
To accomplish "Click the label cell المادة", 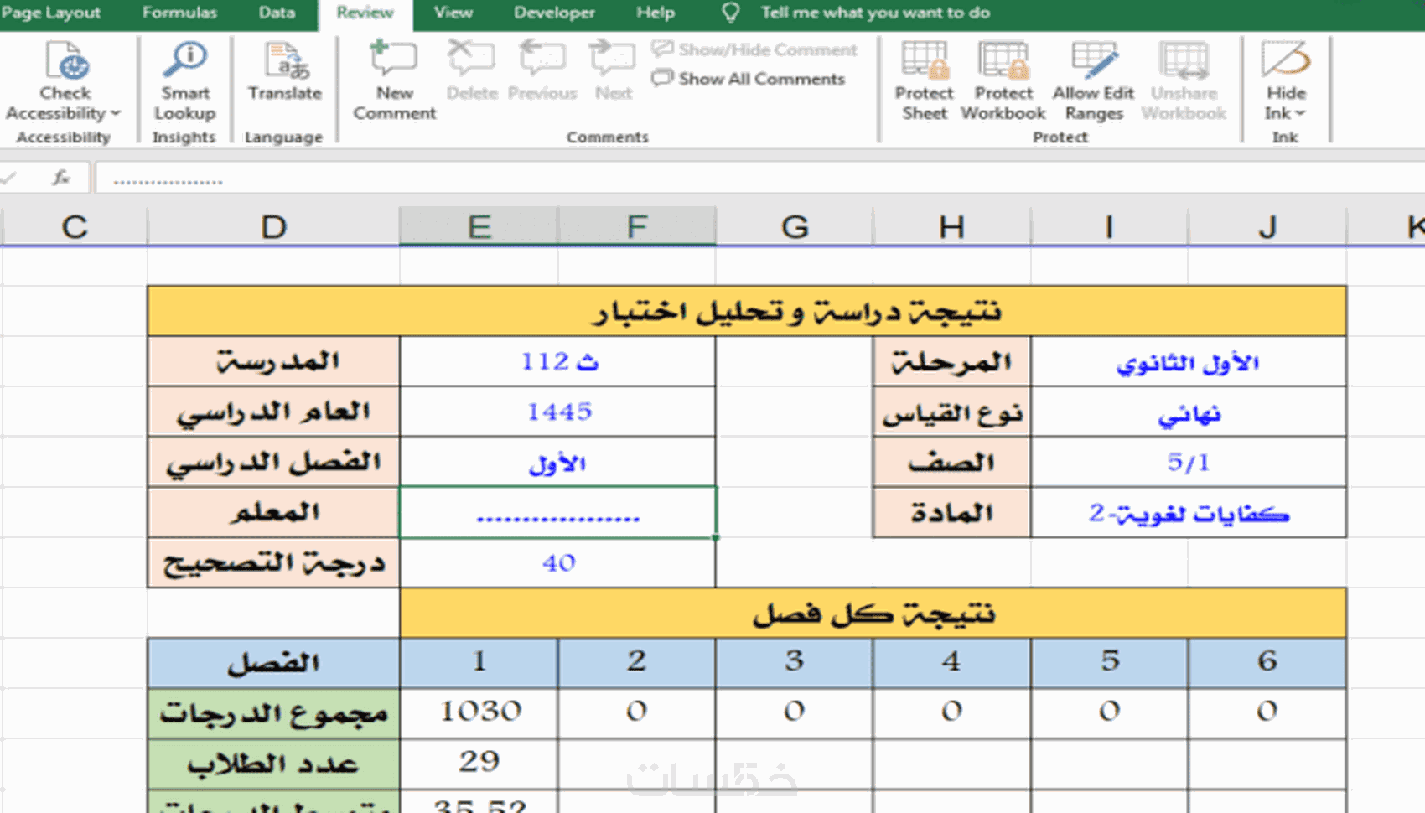I will [952, 512].
